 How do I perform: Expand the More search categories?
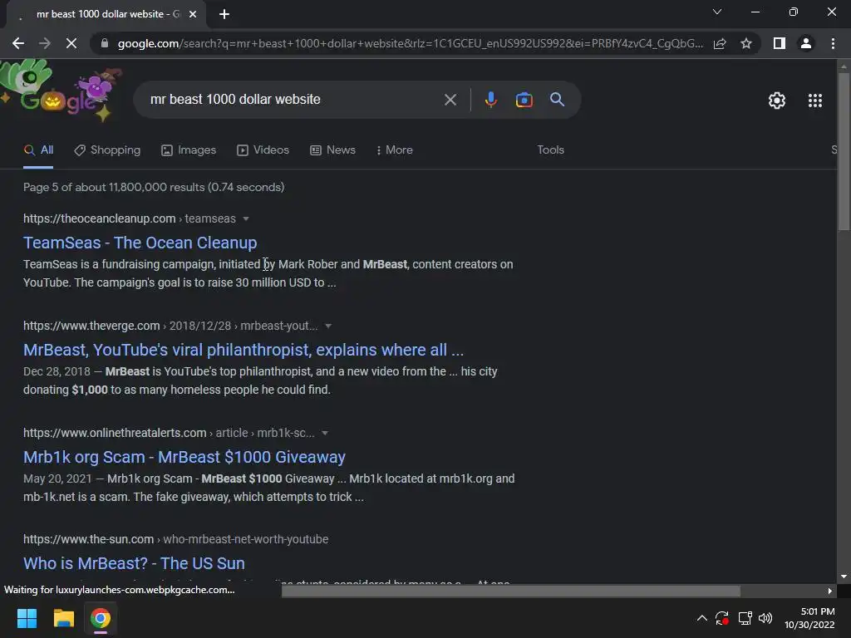(x=395, y=150)
